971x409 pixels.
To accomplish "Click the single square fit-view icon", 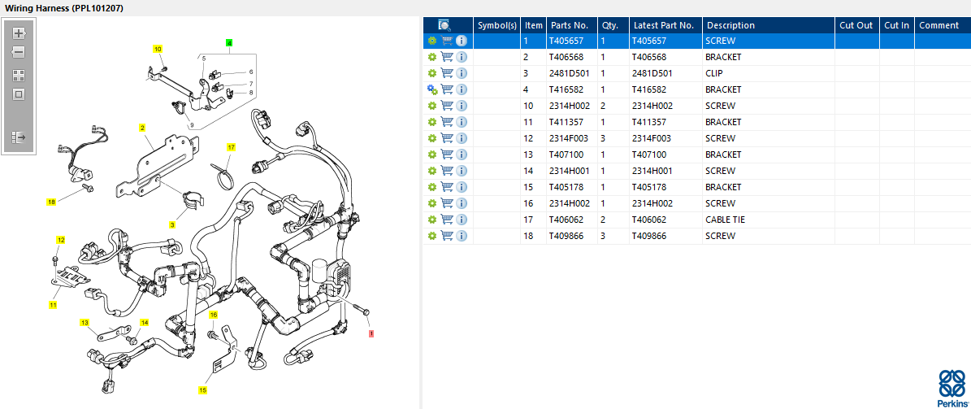I will click(x=19, y=95).
